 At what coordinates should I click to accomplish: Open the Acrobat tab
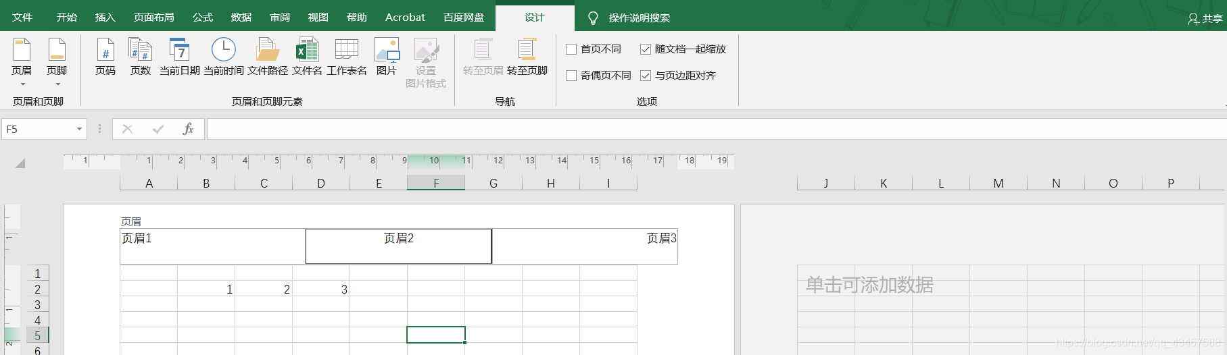tap(406, 18)
